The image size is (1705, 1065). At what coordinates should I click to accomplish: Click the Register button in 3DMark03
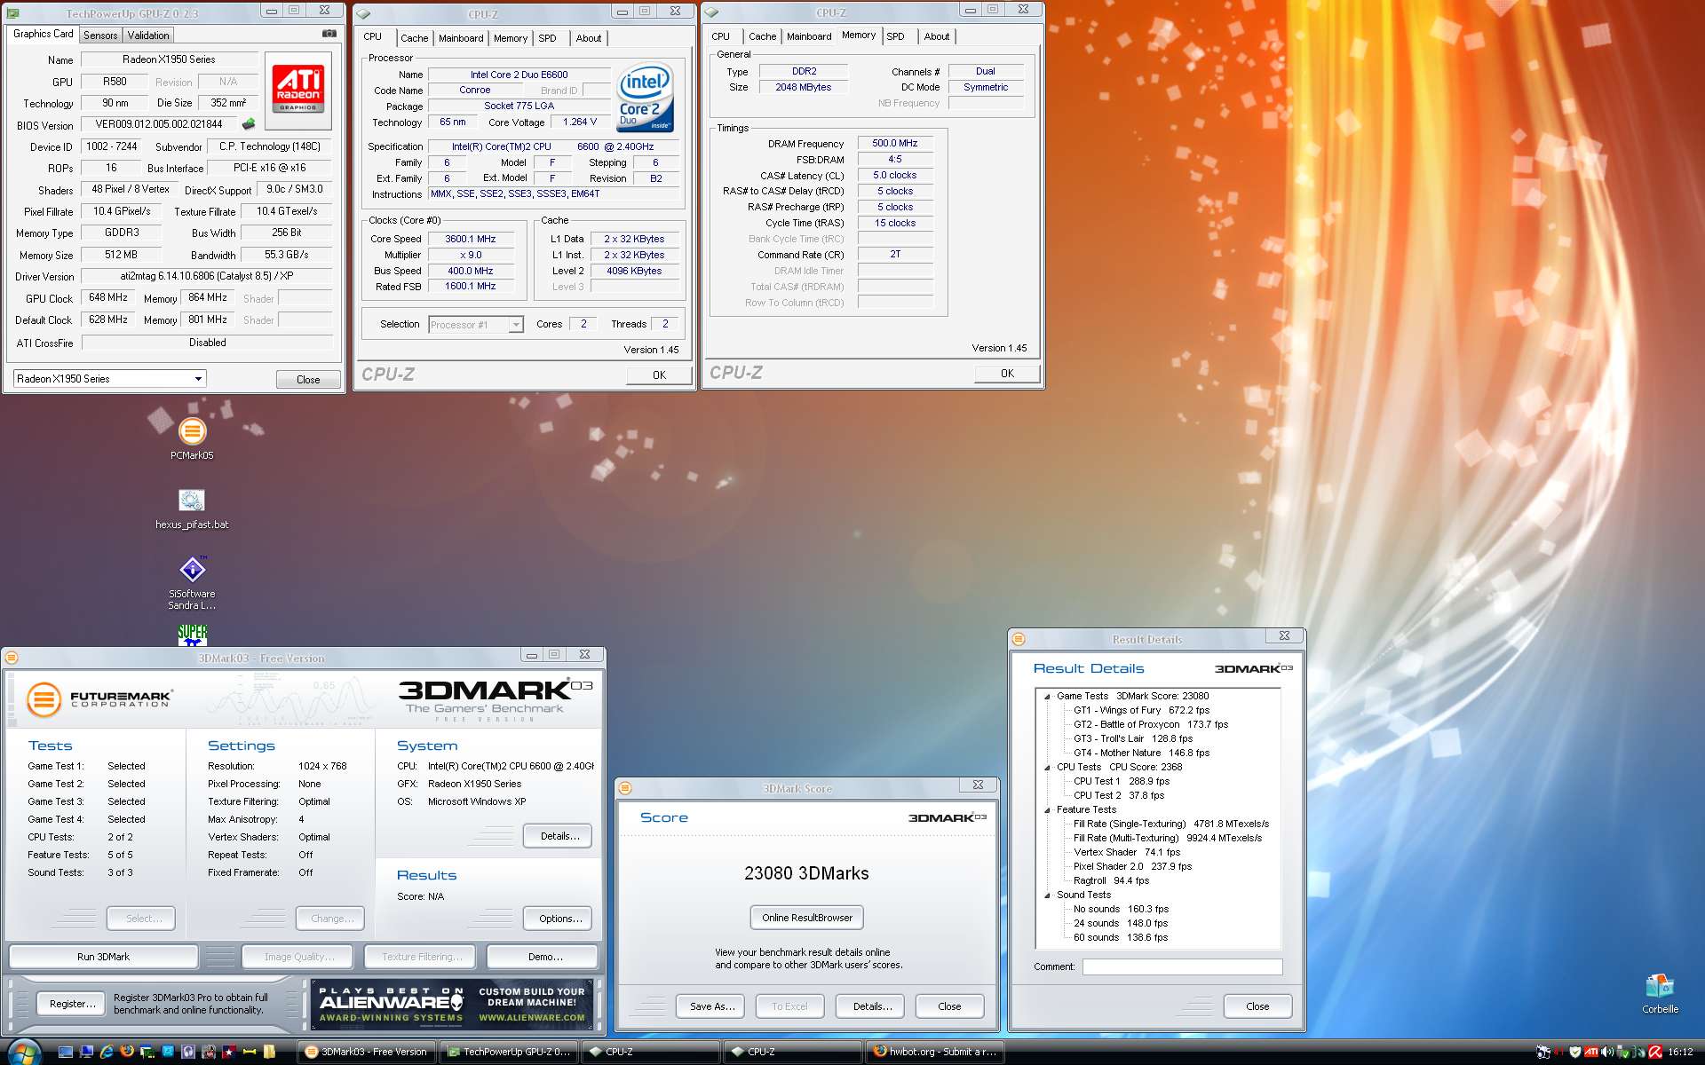click(x=72, y=1004)
